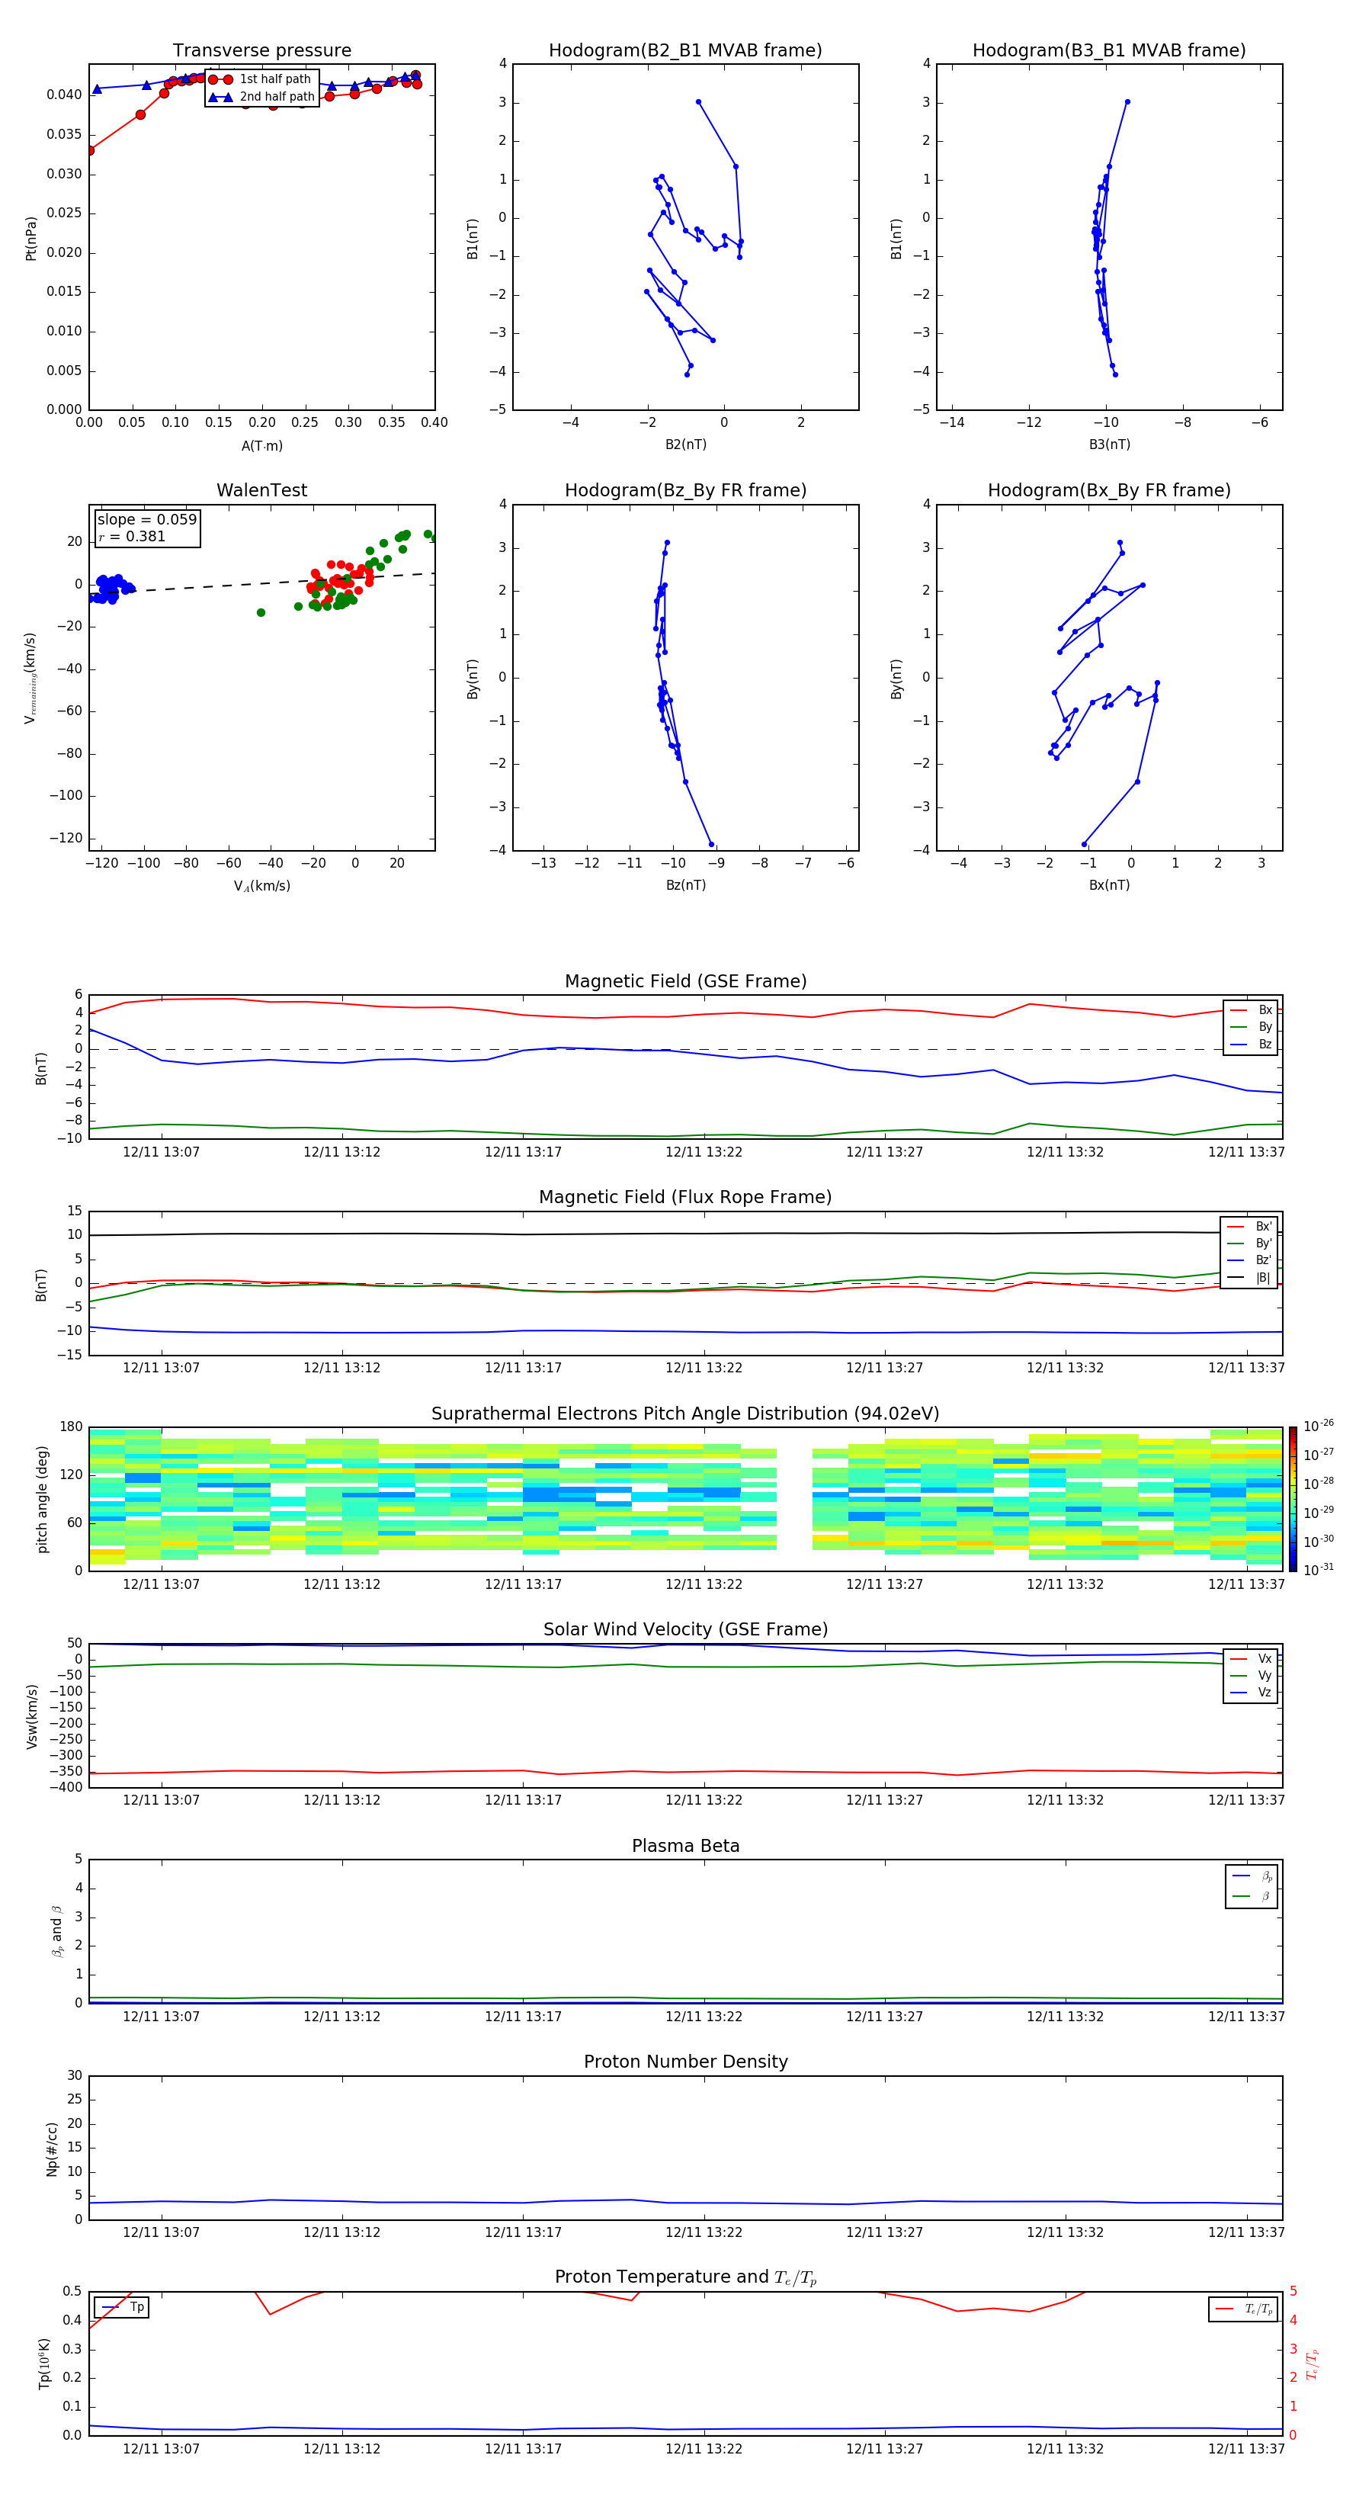Select the "Vx" legend entry

coord(1251,1658)
